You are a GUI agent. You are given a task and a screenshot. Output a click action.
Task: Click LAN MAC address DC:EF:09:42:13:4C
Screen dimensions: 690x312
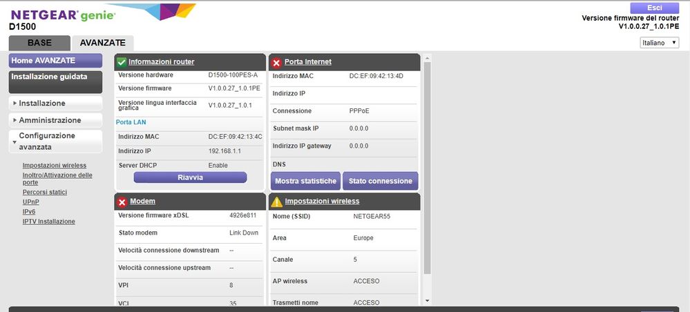point(235,137)
